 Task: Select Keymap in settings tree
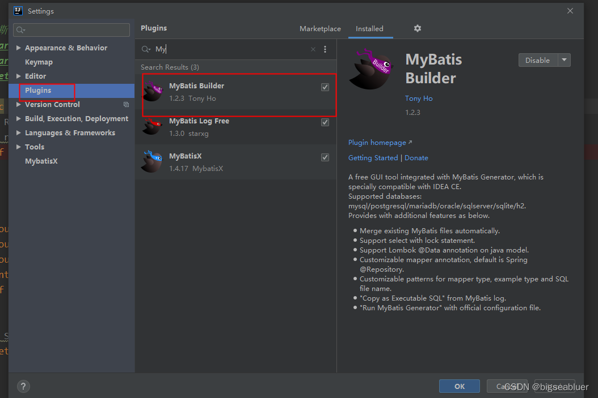39,62
